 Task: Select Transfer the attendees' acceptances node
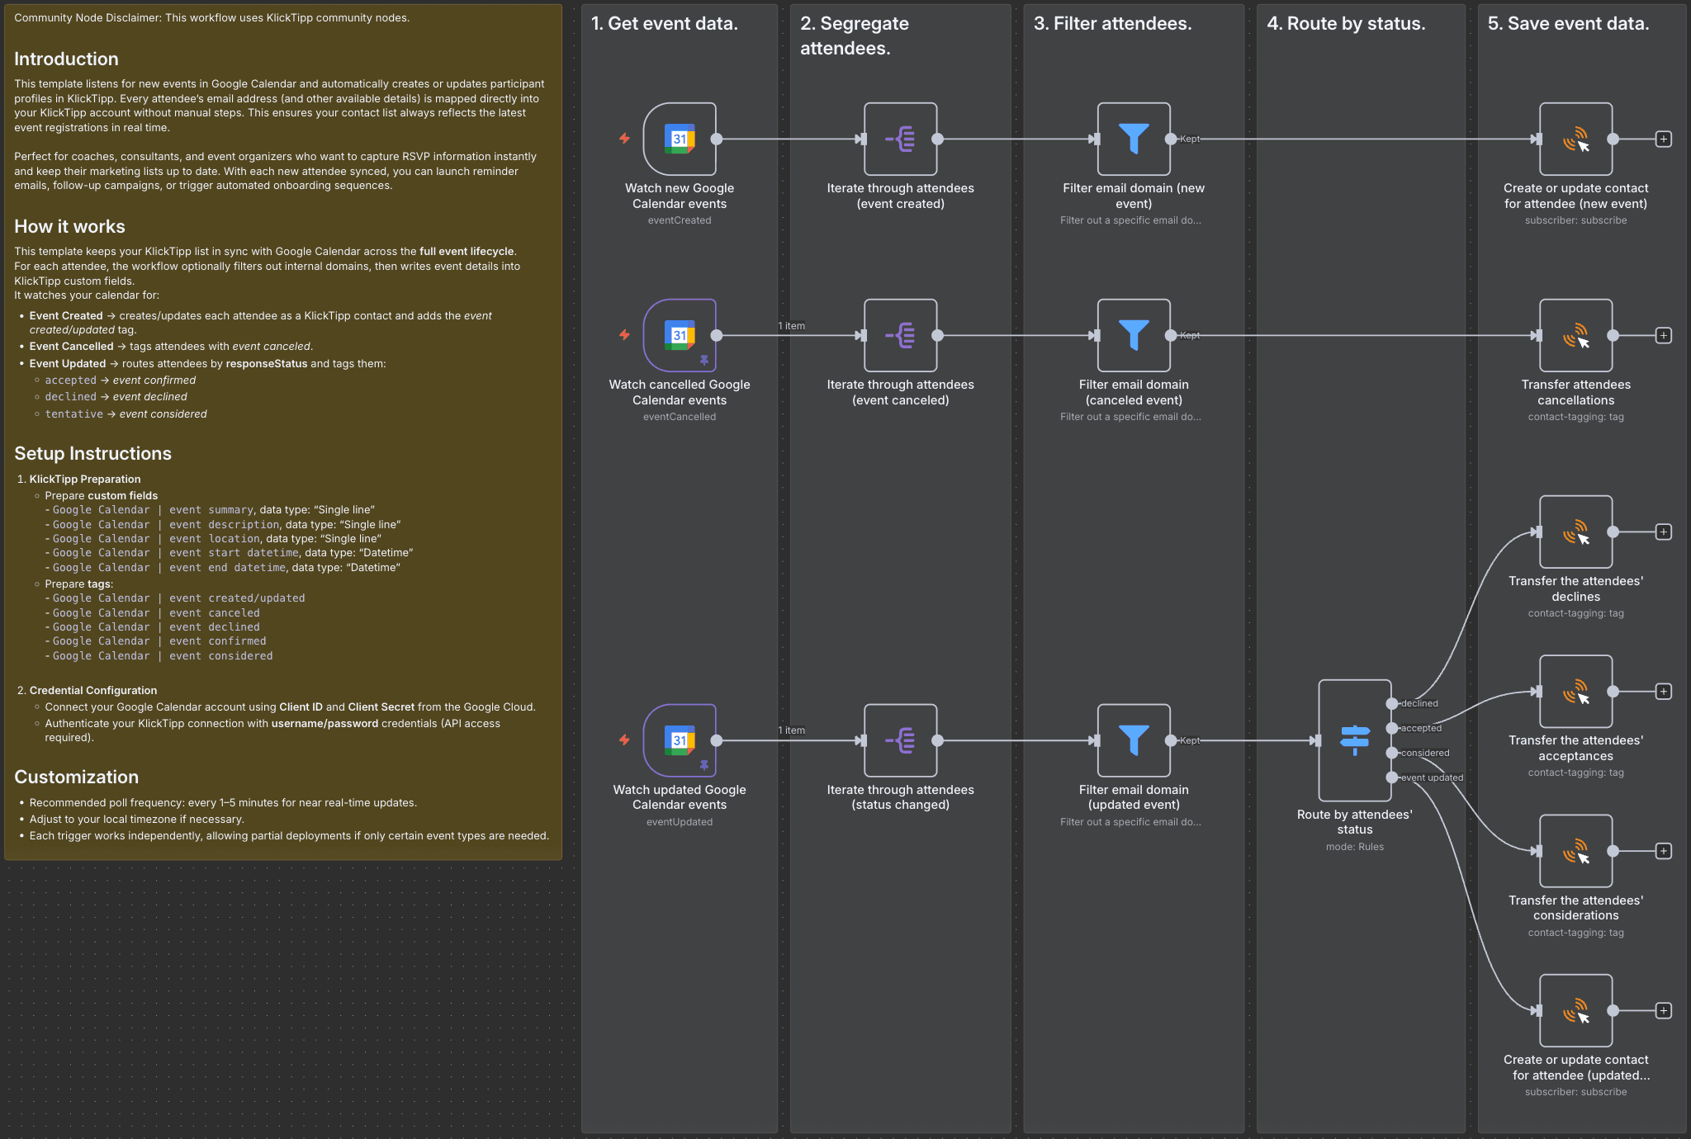click(x=1575, y=692)
